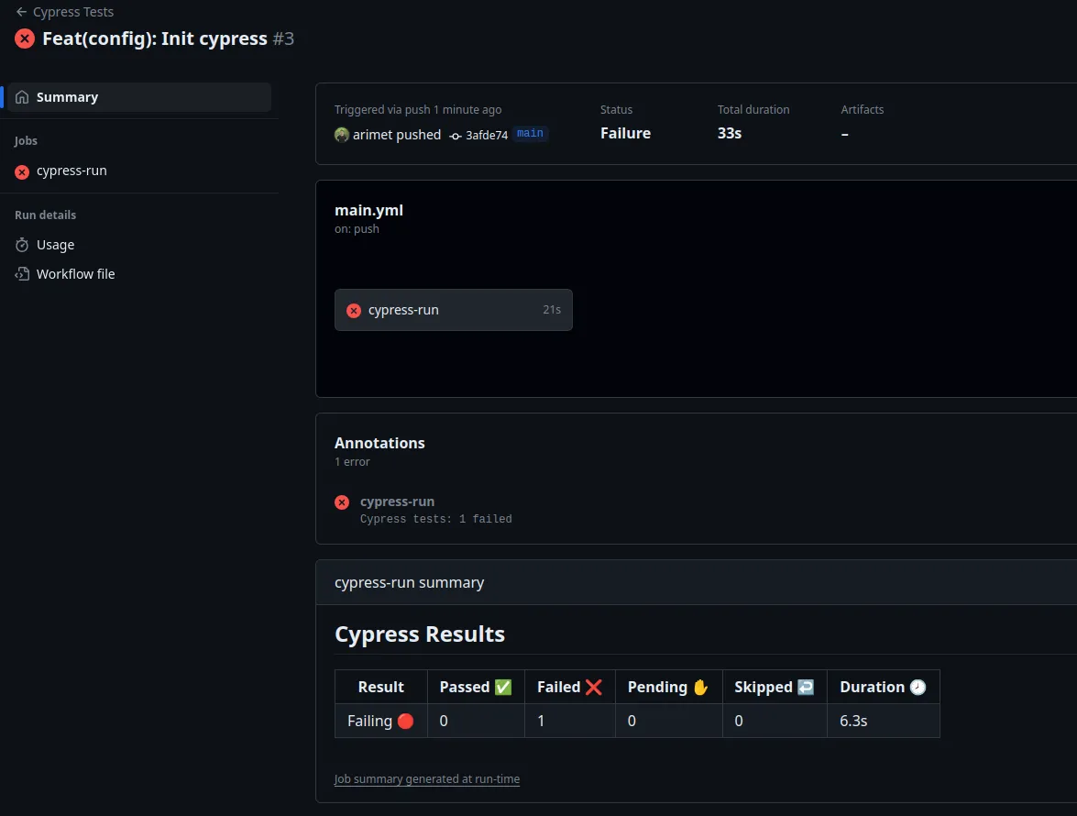Screen dimensions: 1077x816
Task: Click the home icon beside Summary
Action: point(20,96)
